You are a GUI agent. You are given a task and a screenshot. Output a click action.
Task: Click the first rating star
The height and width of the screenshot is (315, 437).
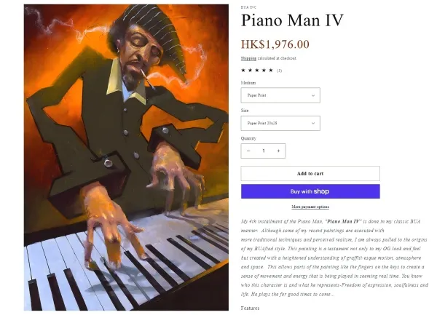pyautogui.click(x=243, y=71)
